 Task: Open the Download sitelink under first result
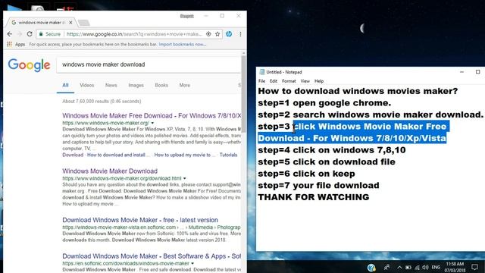pyautogui.click(x=73, y=155)
